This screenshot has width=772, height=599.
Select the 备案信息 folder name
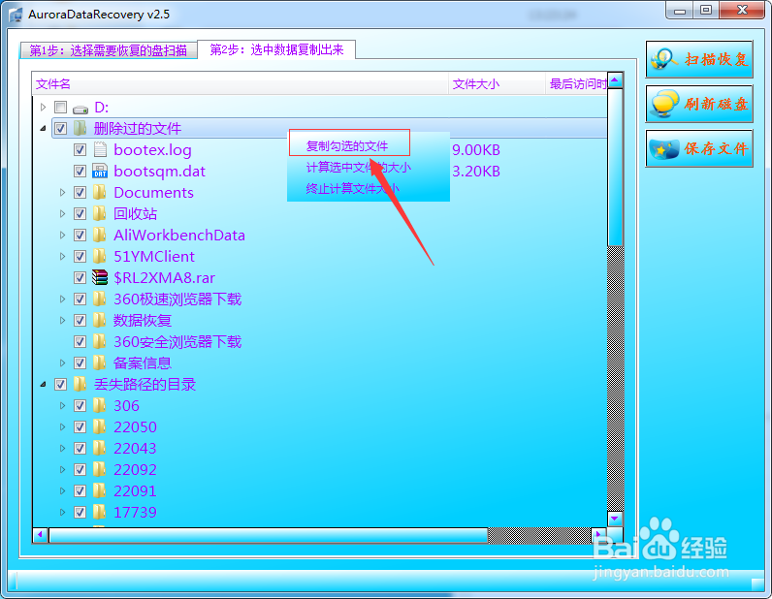[x=143, y=363]
